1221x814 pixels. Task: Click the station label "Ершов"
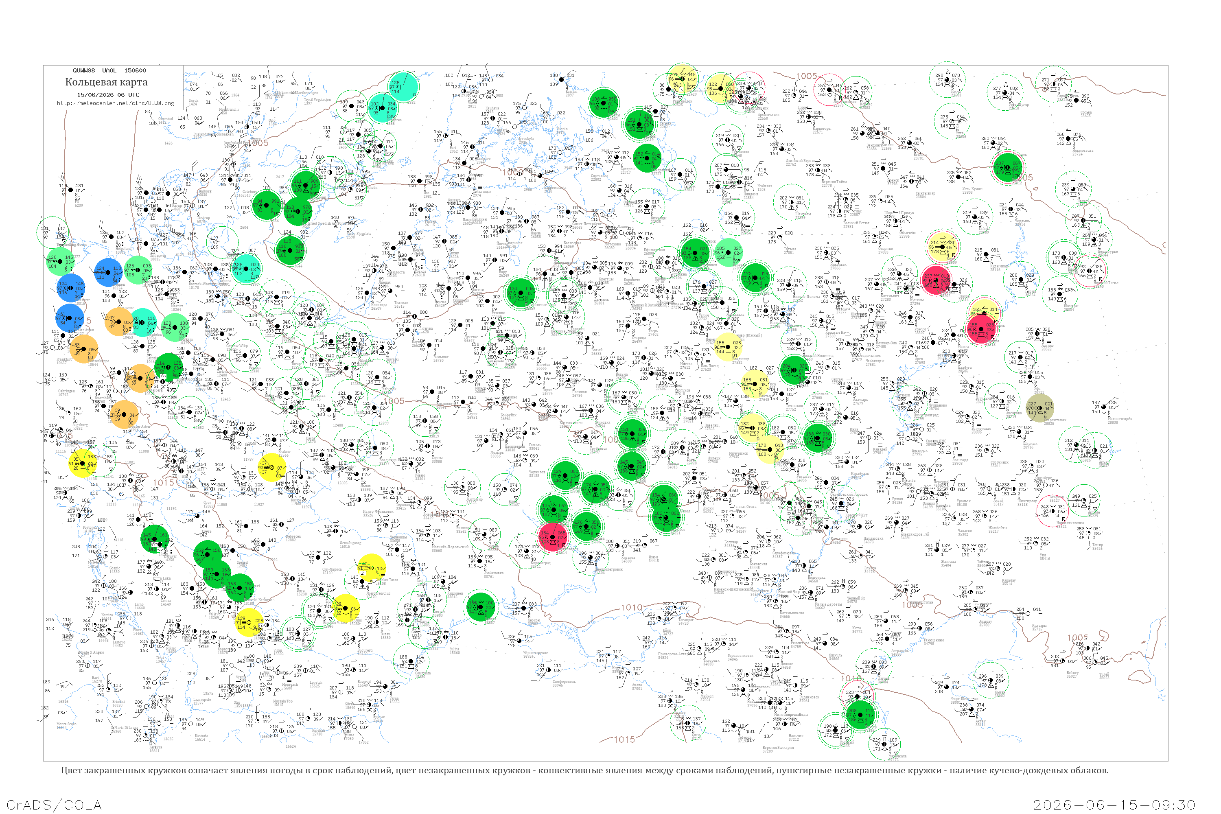click(x=897, y=499)
